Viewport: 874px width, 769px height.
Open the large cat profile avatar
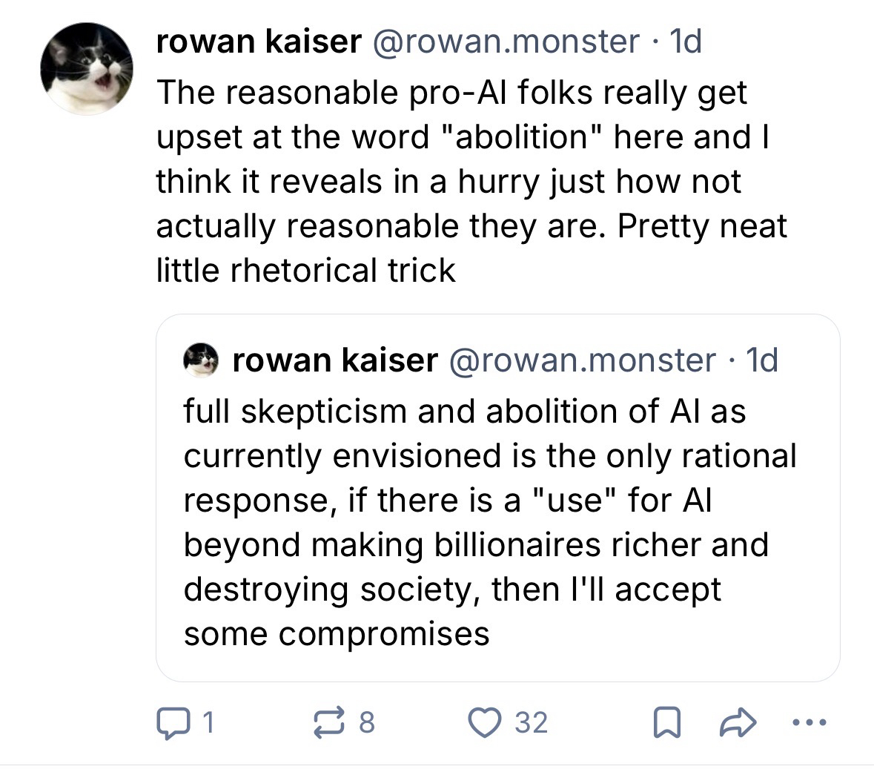click(x=86, y=69)
